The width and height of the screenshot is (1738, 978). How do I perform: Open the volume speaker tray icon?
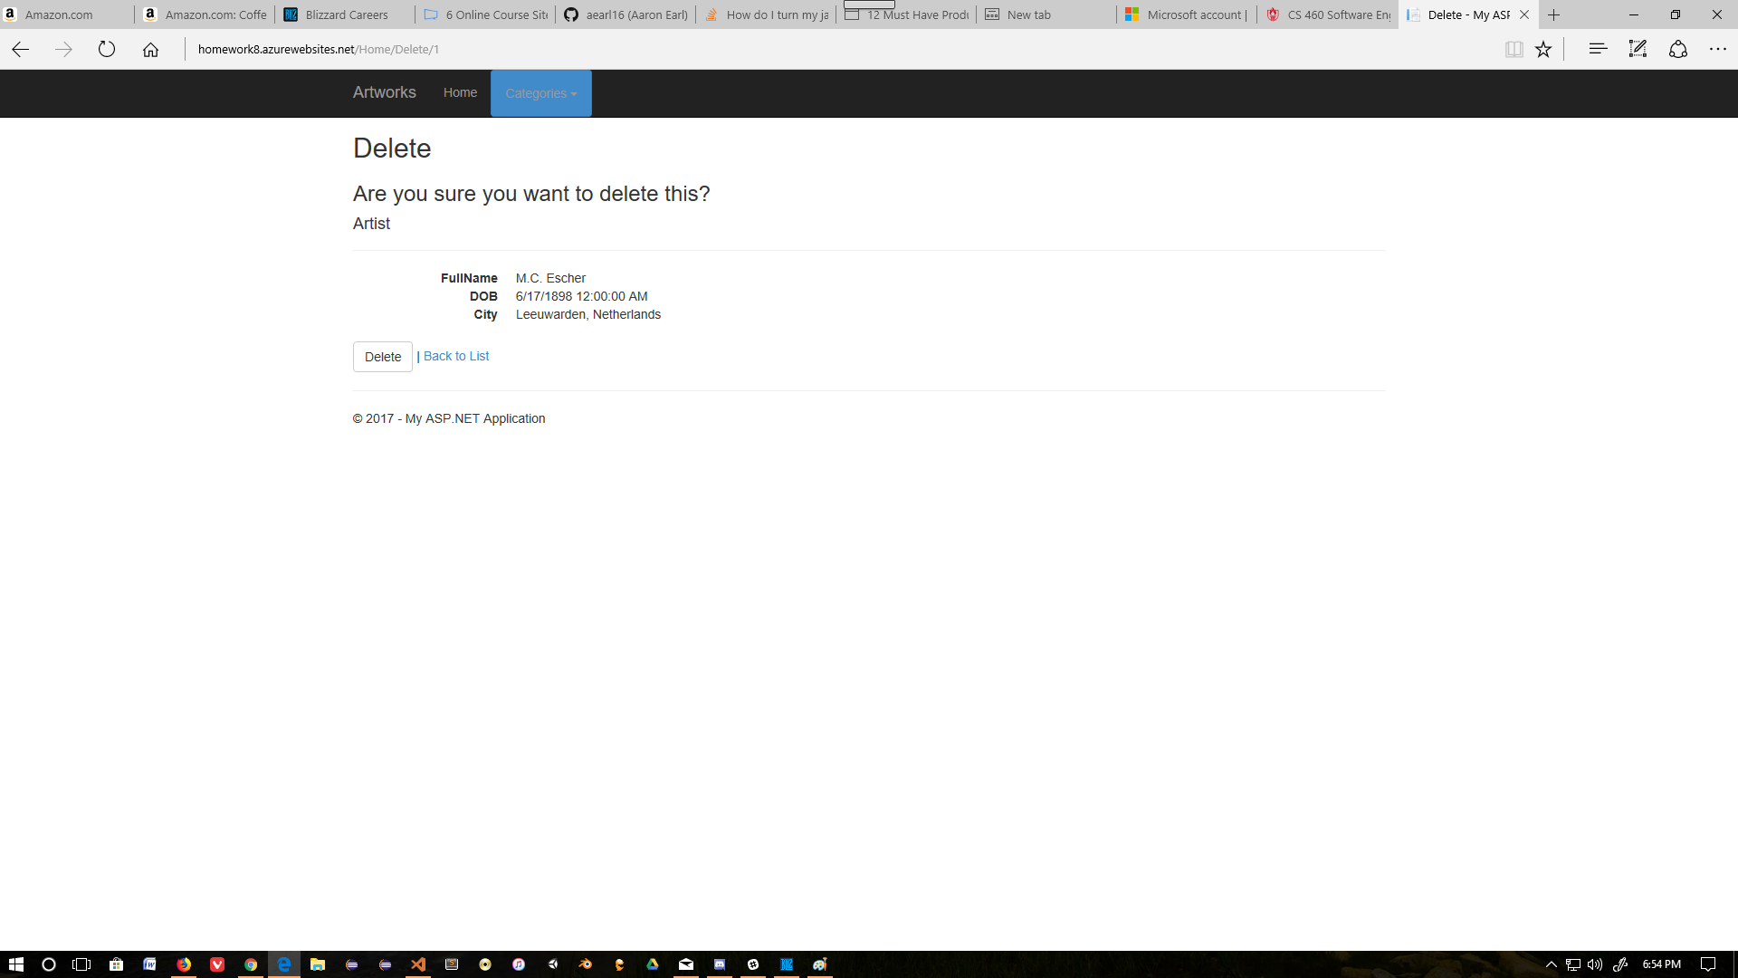coord(1595,964)
